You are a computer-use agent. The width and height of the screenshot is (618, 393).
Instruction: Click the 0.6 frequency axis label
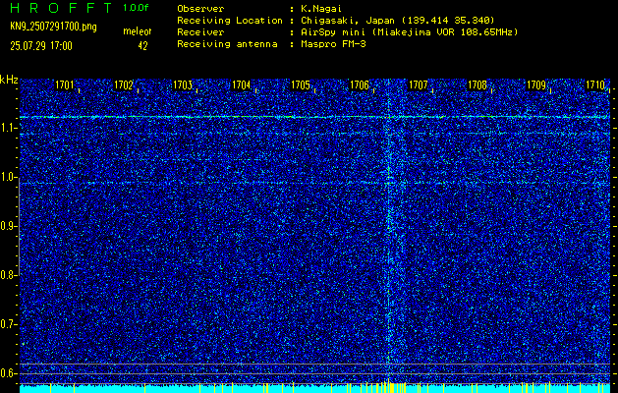(7, 373)
